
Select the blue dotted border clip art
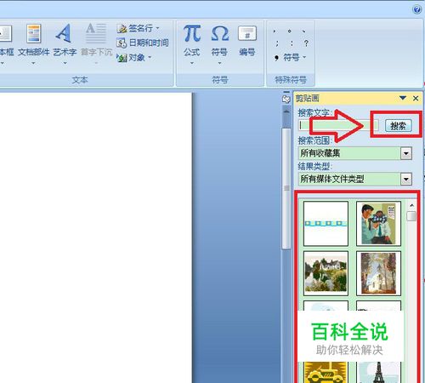tap(326, 224)
